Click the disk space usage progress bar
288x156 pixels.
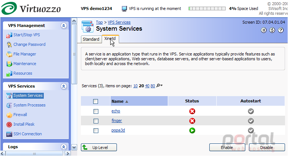(207, 9)
